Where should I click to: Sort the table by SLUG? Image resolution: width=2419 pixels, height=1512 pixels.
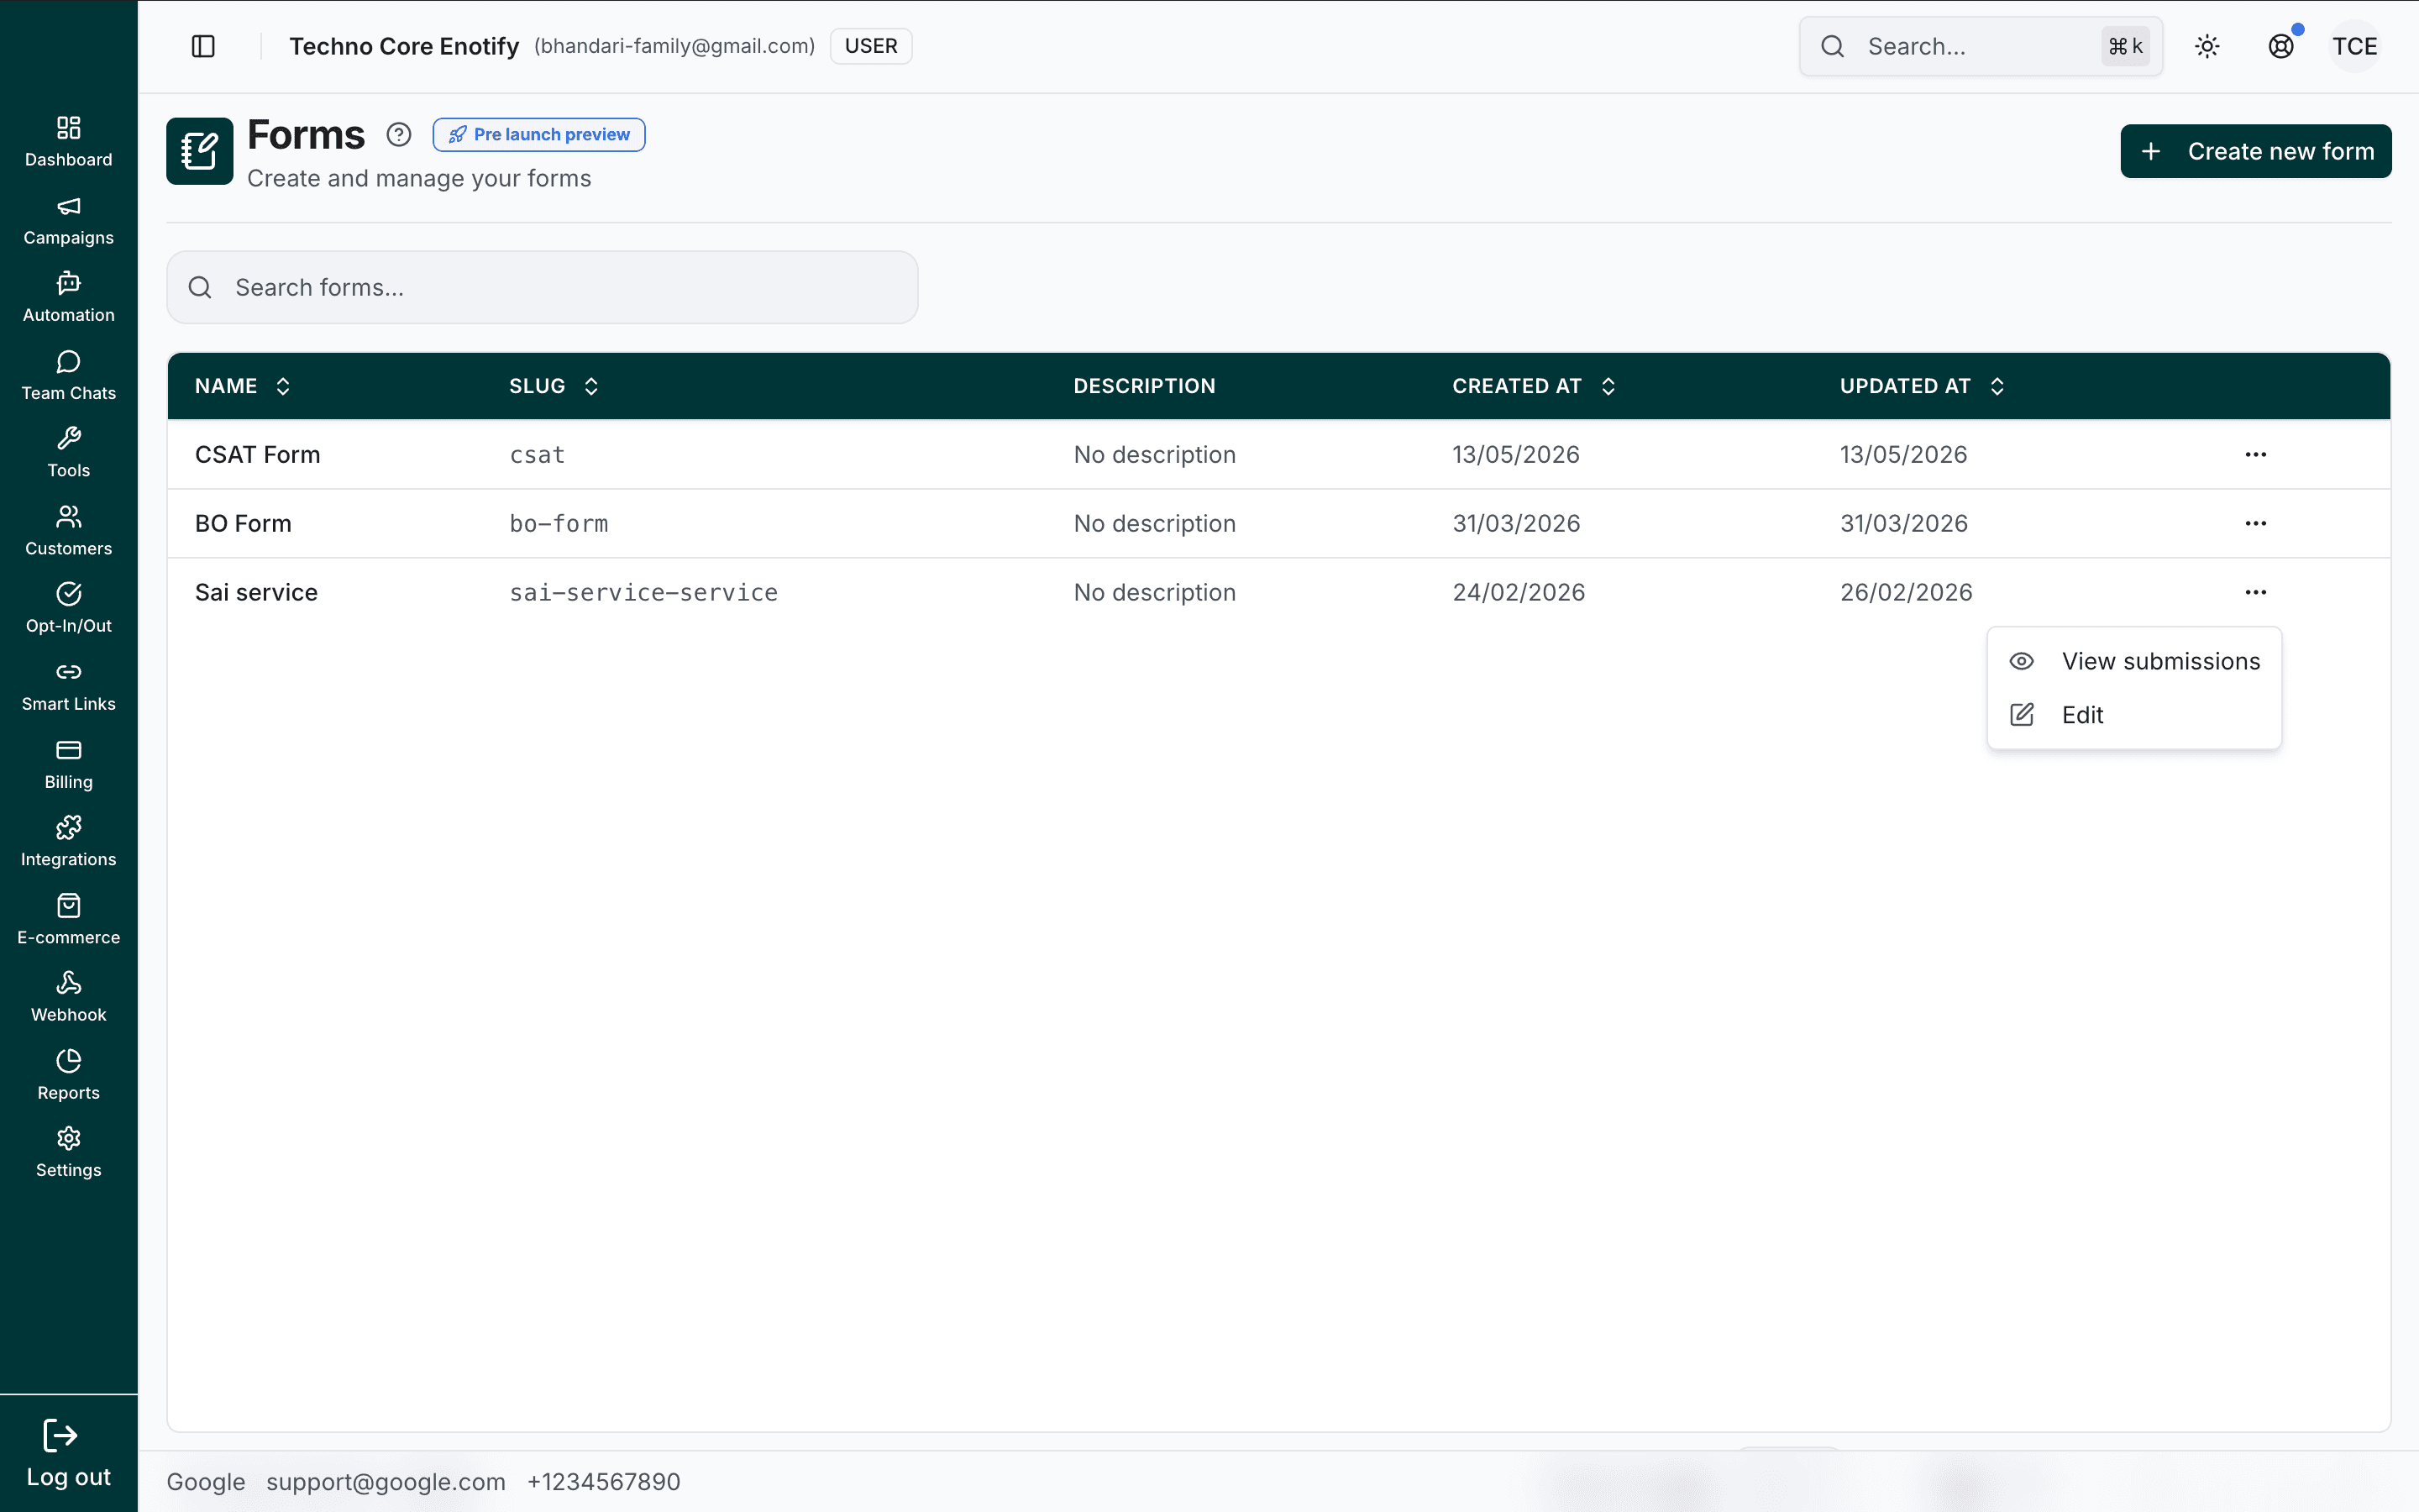click(x=554, y=386)
